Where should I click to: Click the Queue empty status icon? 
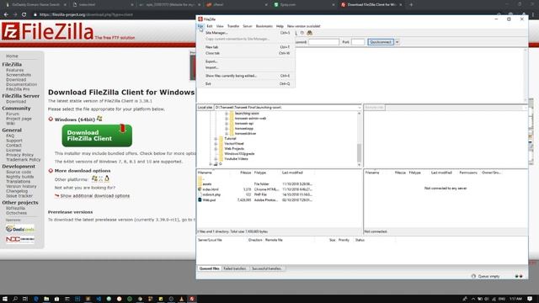pyautogui.click(x=473, y=276)
